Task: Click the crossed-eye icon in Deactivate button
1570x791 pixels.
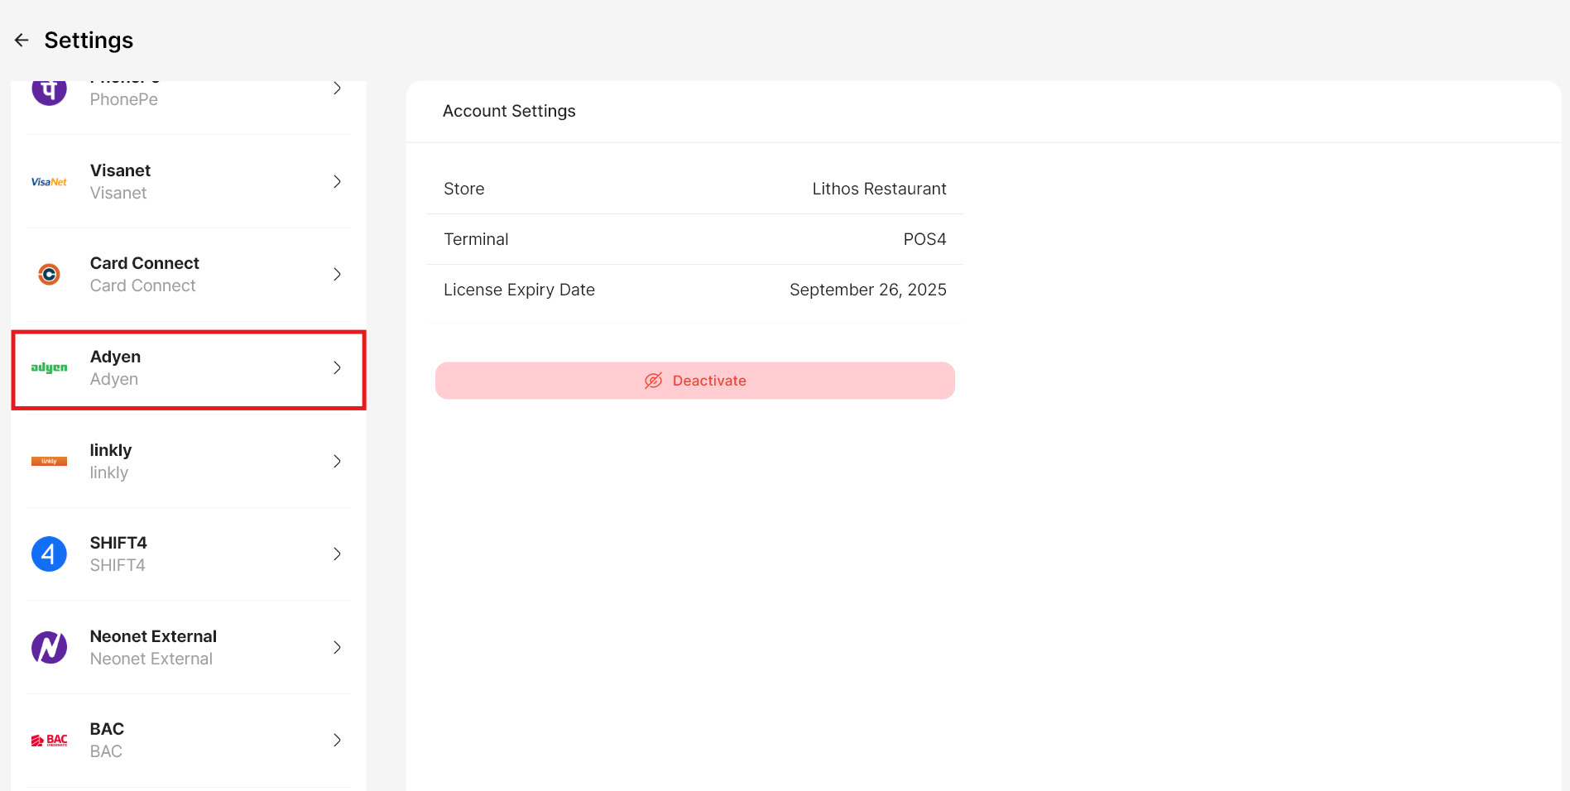Action: pos(653,381)
